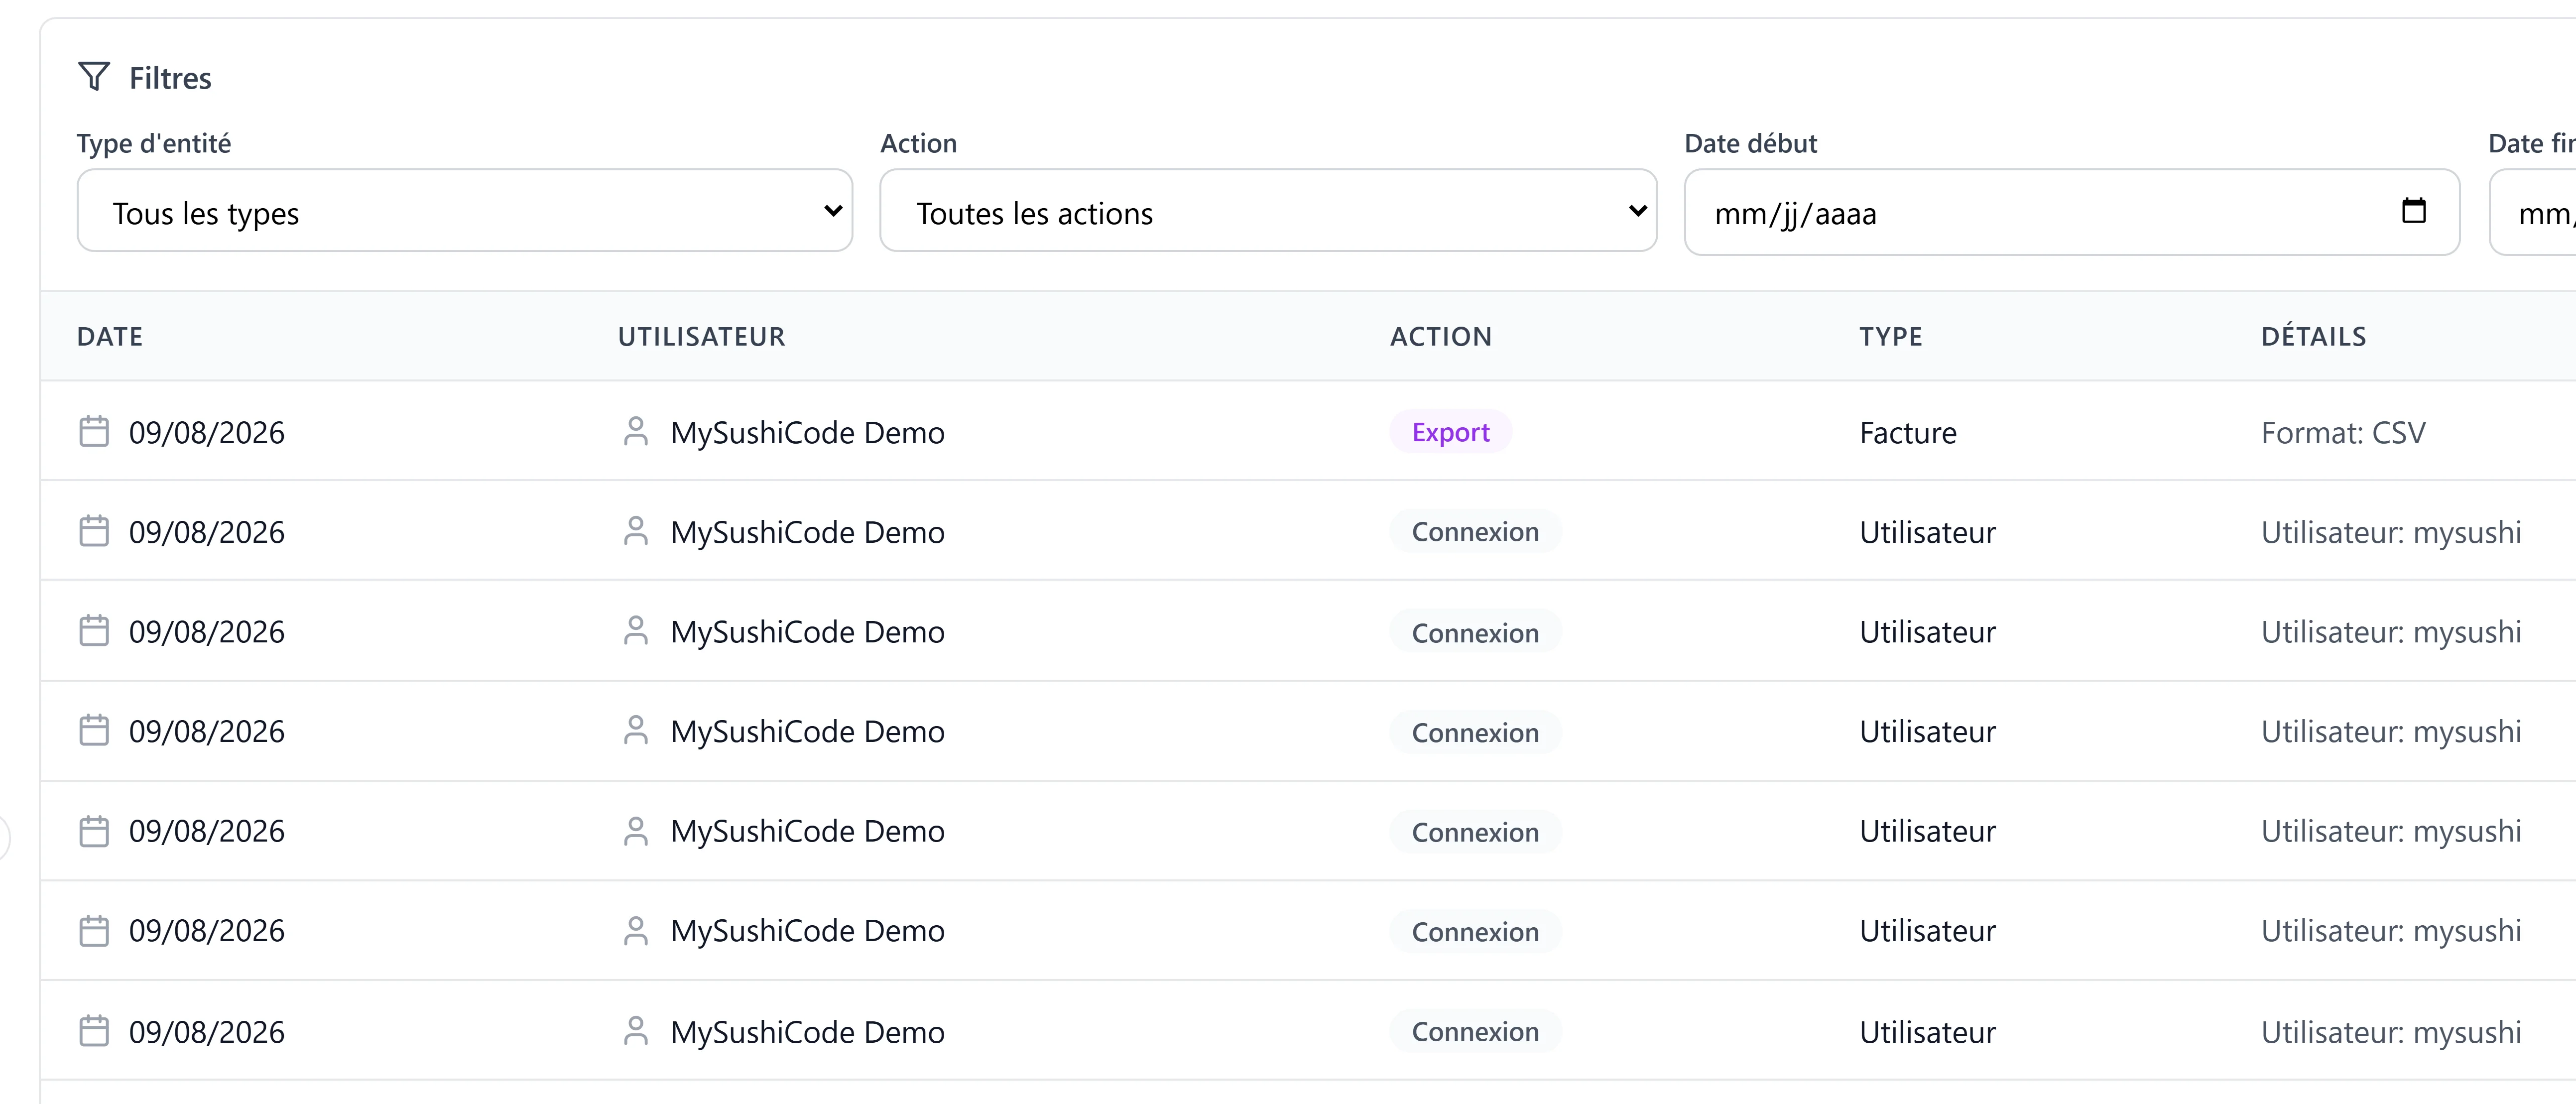Click MySushiCode Demo in the Export row
The height and width of the screenshot is (1104, 2576).
[x=807, y=433]
